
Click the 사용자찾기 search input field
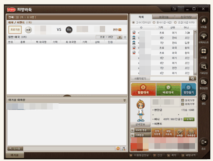point(170,78)
